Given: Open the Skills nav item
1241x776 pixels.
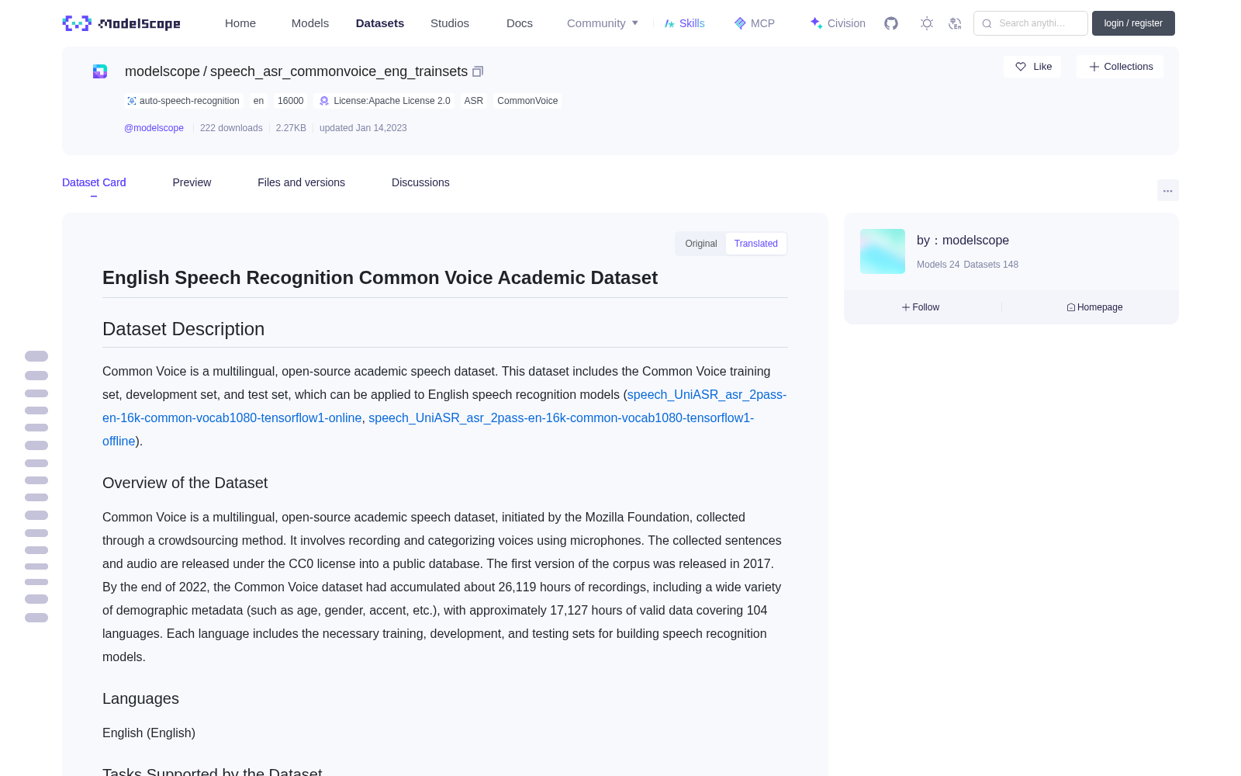Looking at the screenshot, I should pos(684,23).
